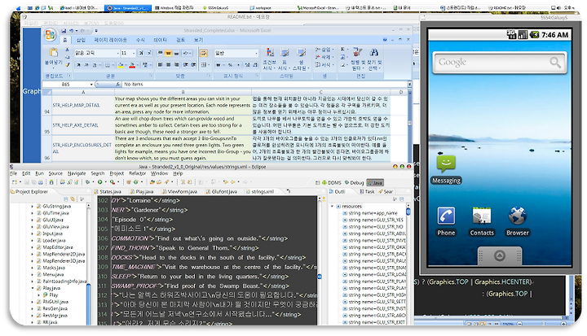587x336 pixels.
Task: Click Excel quick access Save icon
Action: [64, 31]
